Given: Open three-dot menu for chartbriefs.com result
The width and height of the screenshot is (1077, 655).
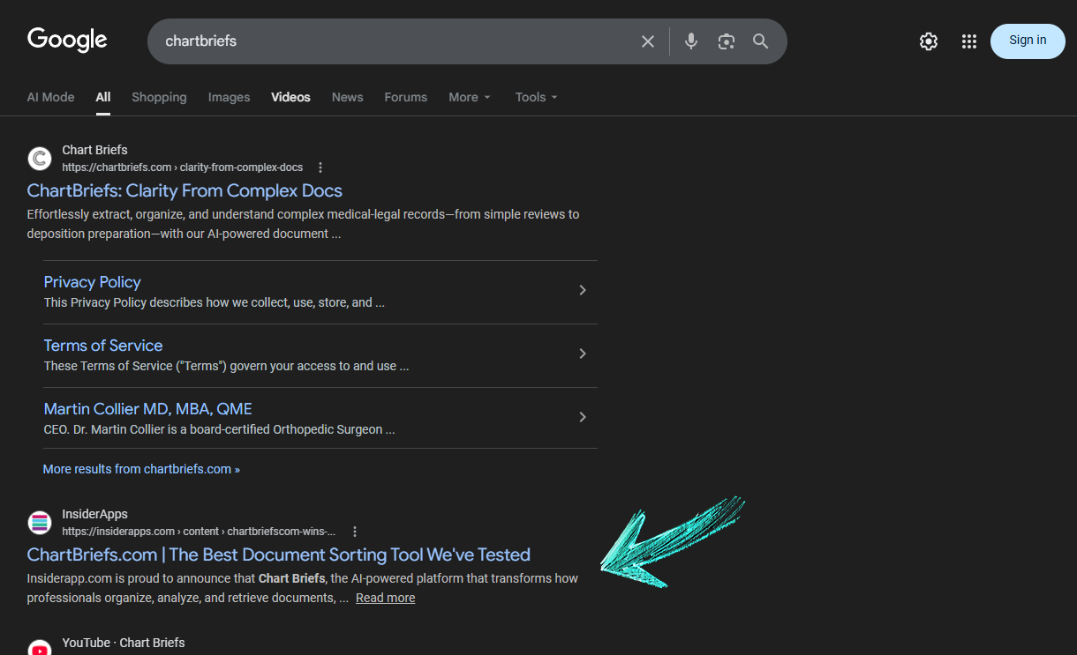Looking at the screenshot, I should click(x=320, y=167).
